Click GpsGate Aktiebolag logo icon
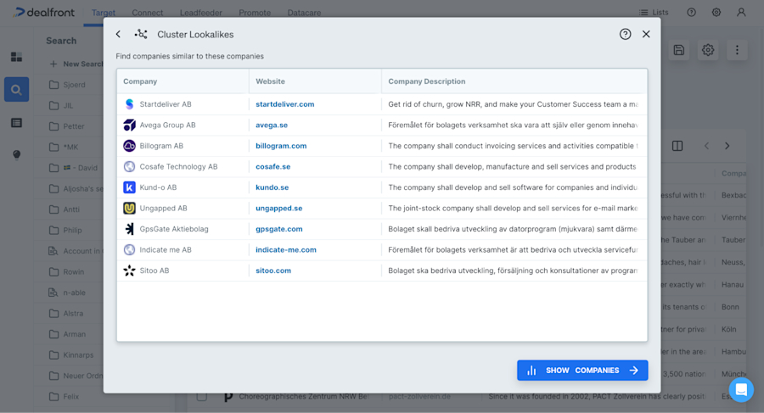This screenshot has width=764, height=413. [129, 229]
